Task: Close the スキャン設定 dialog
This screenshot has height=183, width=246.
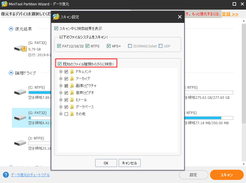Action: click(180, 17)
